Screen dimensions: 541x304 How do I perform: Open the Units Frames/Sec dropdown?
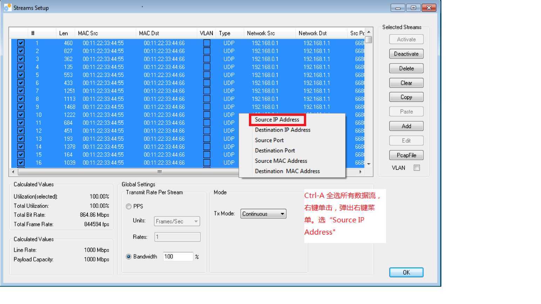[x=177, y=221]
